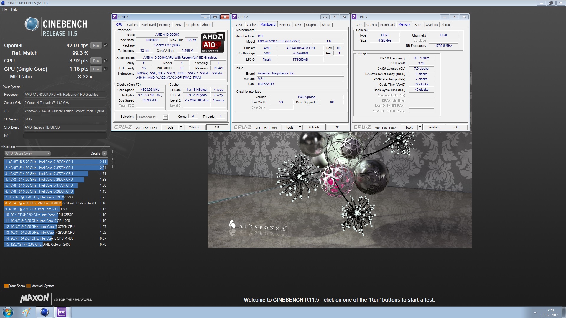Screen dimensions: 566x318
Task: Switch to Caches tab in first CPU-Z window
Action: (x=132, y=25)
